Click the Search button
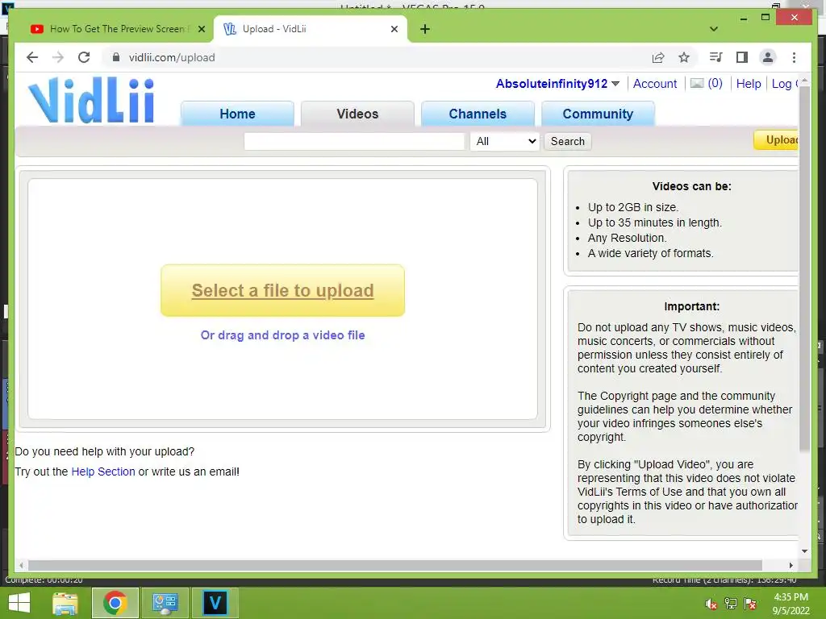Screen dimensions: 826x619 567,141
